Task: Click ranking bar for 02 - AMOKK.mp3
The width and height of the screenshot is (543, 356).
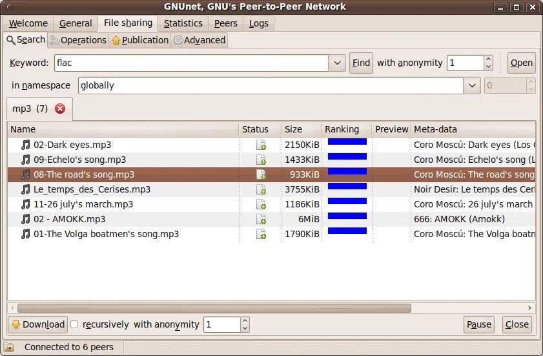Action: pyautogui.click(x=347, y=216)
